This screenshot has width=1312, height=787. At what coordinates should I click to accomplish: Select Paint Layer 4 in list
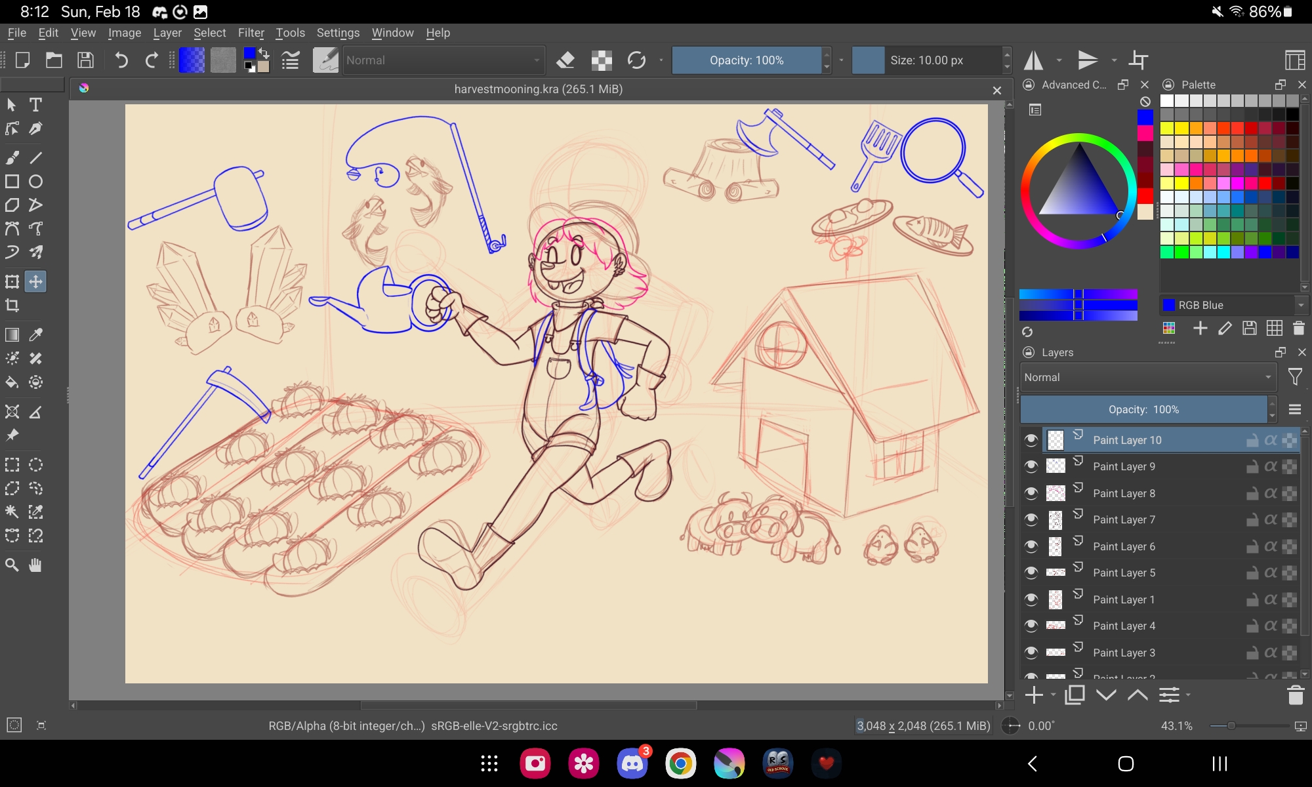1124,626
